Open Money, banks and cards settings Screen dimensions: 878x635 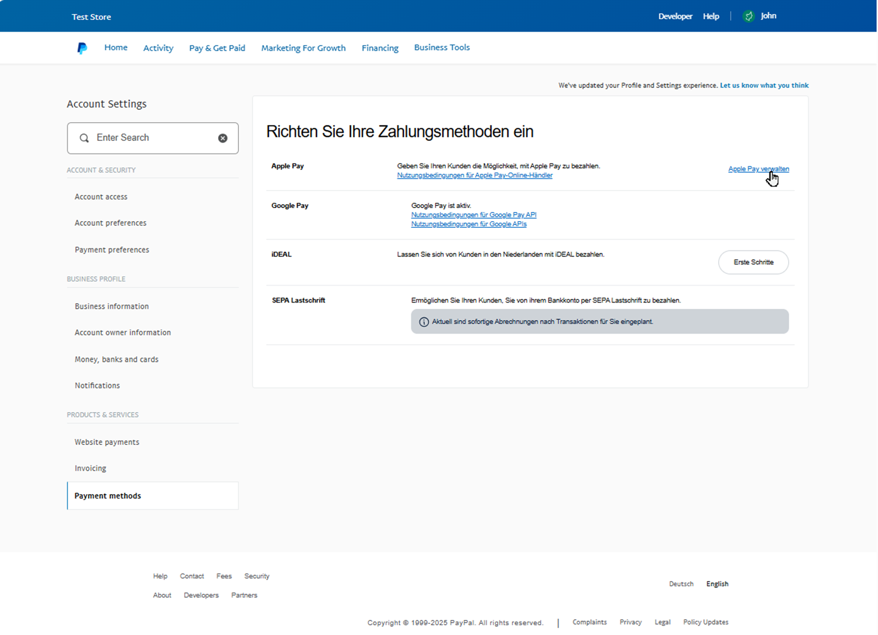point(116,360)
